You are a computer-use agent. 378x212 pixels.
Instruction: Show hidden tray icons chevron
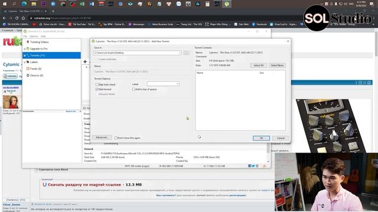(321, 4)
